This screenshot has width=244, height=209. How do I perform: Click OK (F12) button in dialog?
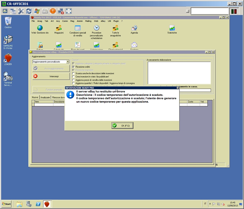[x=122, y=125]
